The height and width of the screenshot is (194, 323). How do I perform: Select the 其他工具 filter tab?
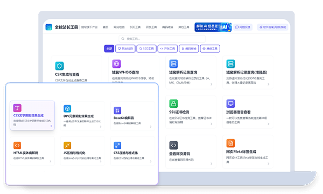pos(210,48)
